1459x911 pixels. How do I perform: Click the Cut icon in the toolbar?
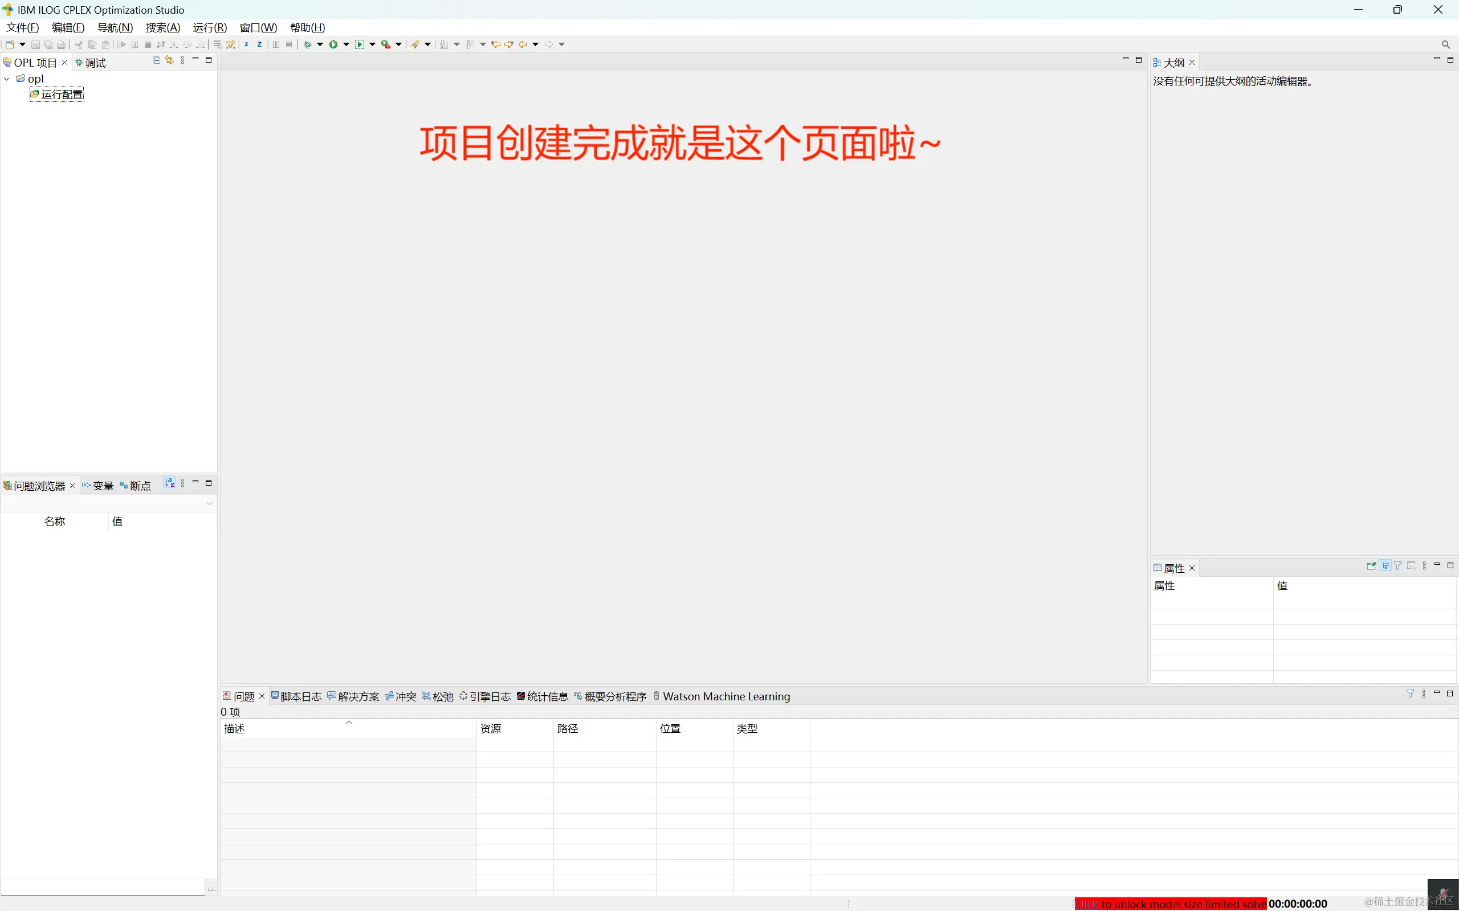pyautogui.click(x=79, y=44)
